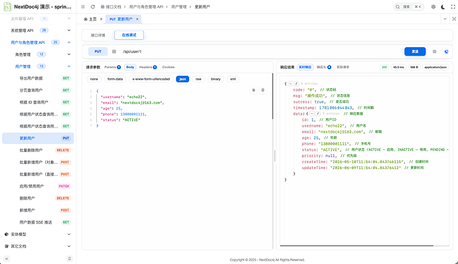Open the settings gear icon

433,7
